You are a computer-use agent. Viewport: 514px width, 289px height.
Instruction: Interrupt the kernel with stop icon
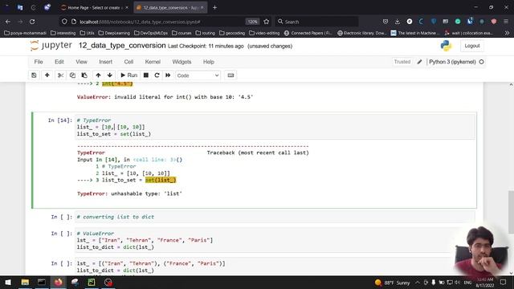click(146, 75)
